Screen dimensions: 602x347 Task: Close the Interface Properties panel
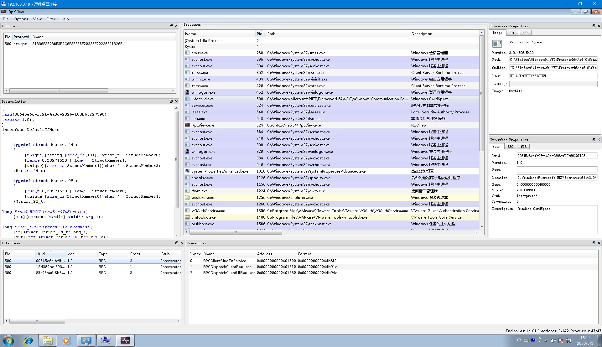pyautogui.click(x=599, y=140)
